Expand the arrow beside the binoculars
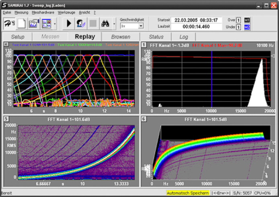This screenshot has width=279, height=197. point(114,23)
